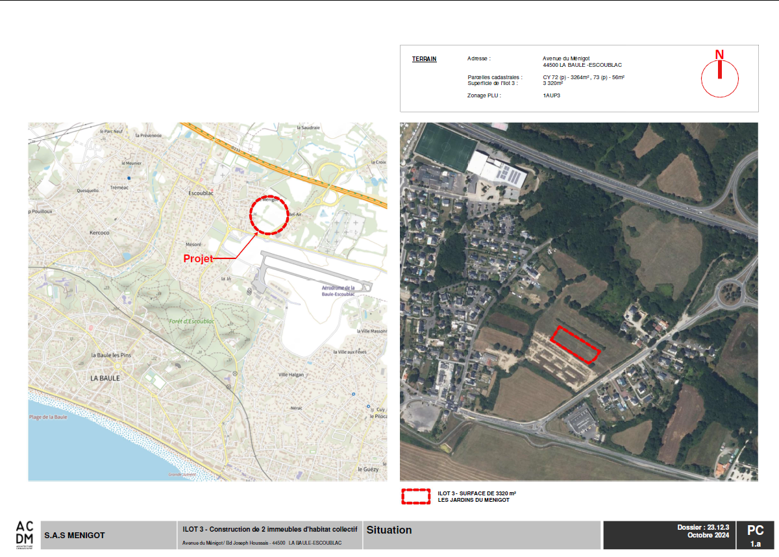
Task: Click the red dashed plot outline on the aerial photo
Action: click(x=575, y=345)
